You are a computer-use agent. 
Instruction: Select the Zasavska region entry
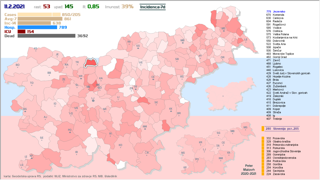[x=278, y=174]
